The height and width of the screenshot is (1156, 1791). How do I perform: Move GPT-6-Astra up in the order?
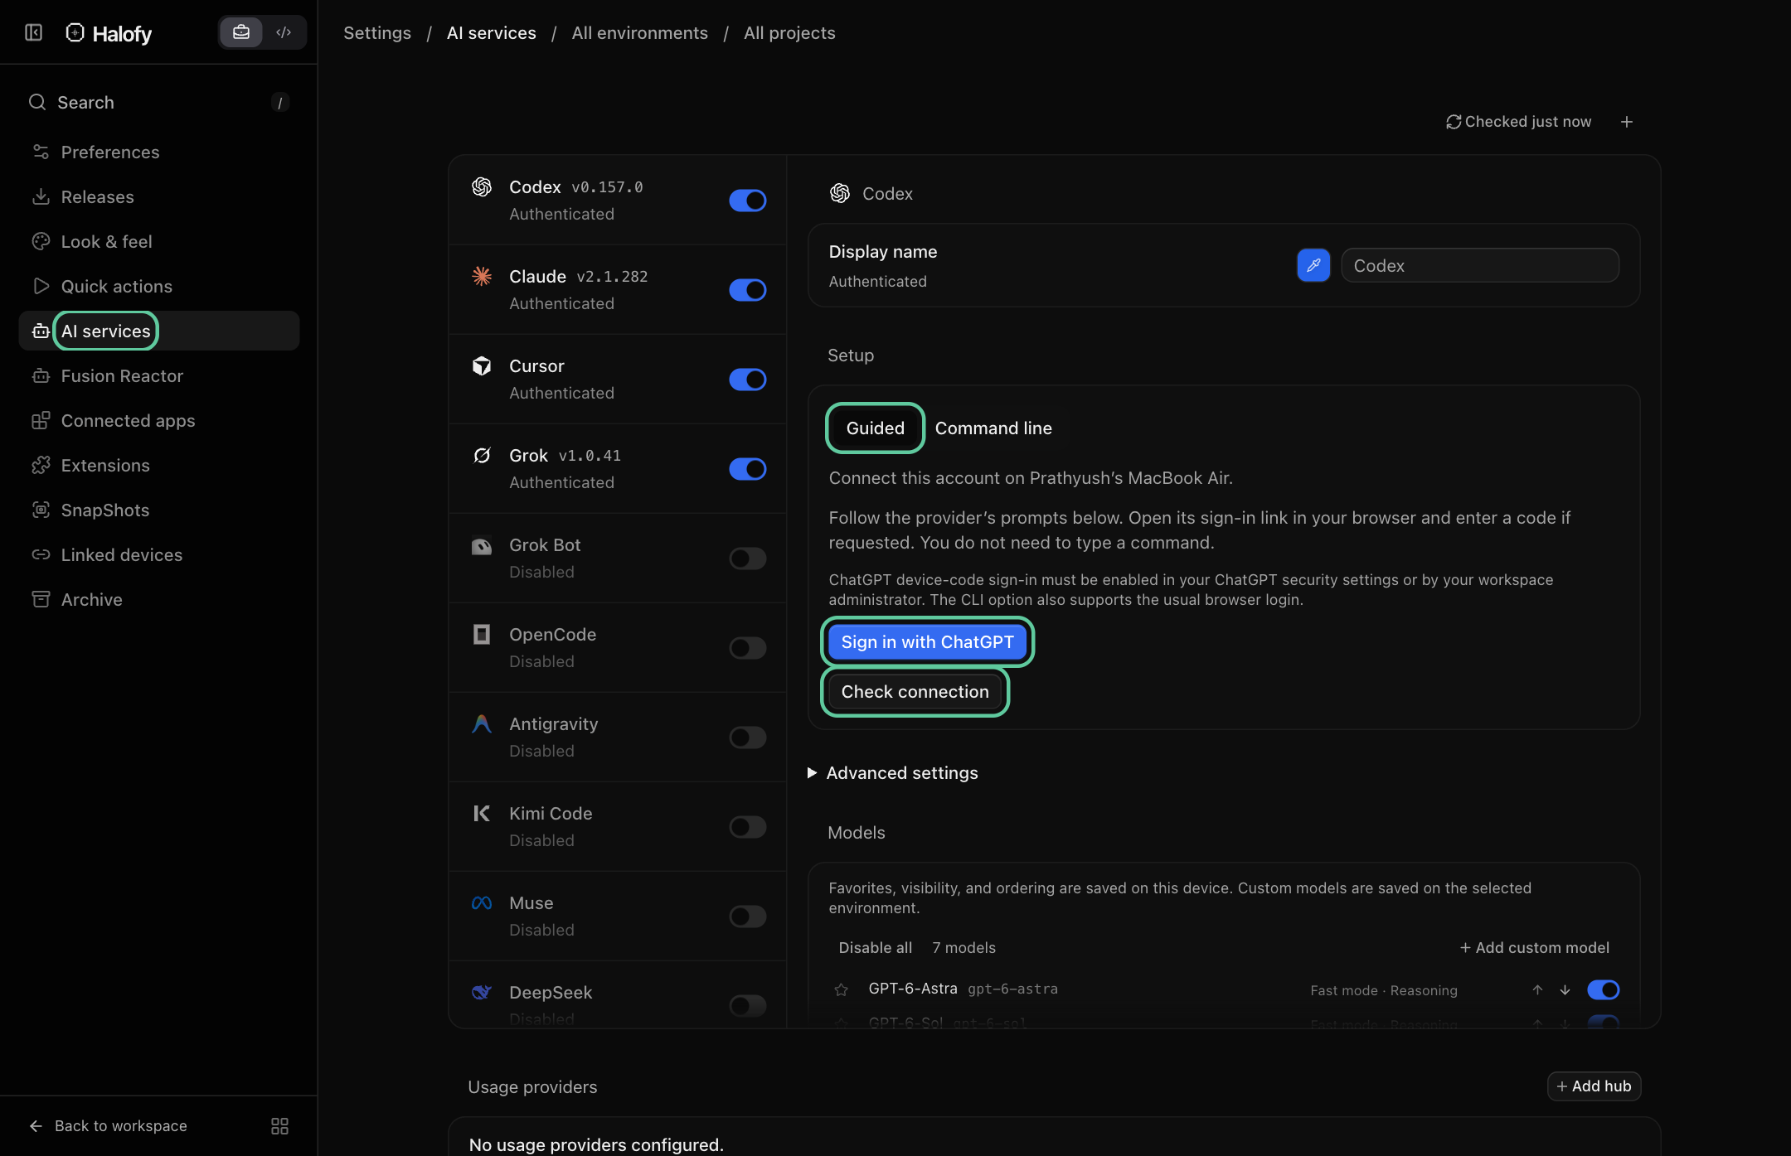[1537, 989]
